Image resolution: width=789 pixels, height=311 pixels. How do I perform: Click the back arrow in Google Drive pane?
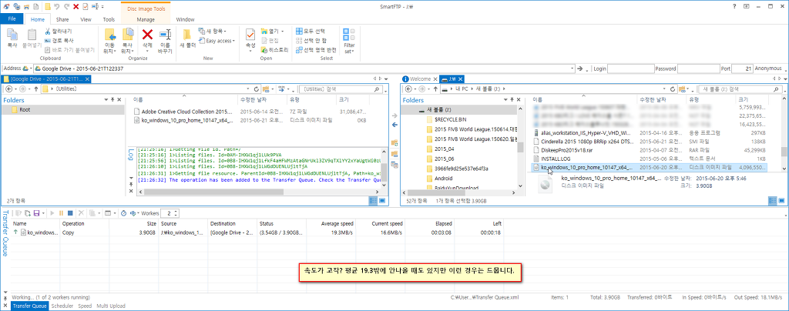[9, 89]
